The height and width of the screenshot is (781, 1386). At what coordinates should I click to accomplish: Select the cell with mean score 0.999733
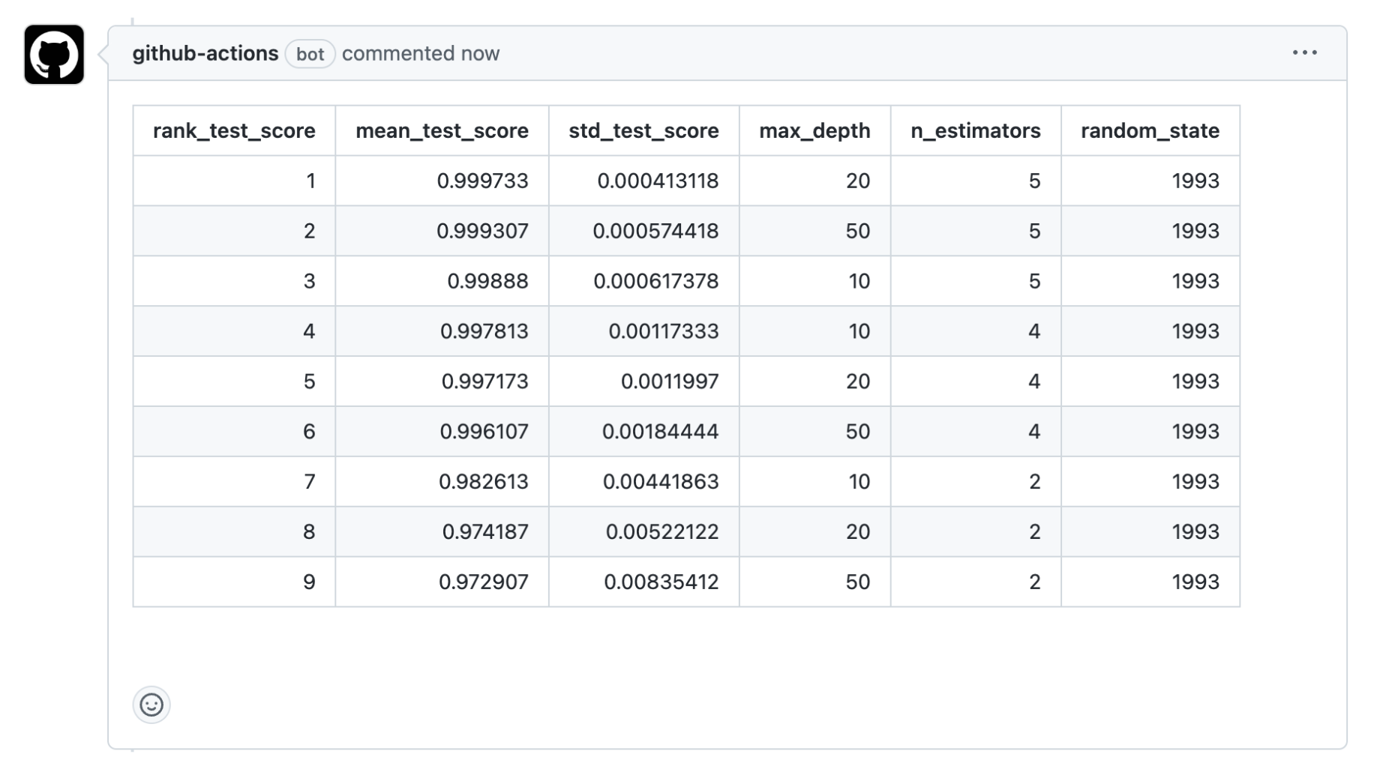coord(442,181)
